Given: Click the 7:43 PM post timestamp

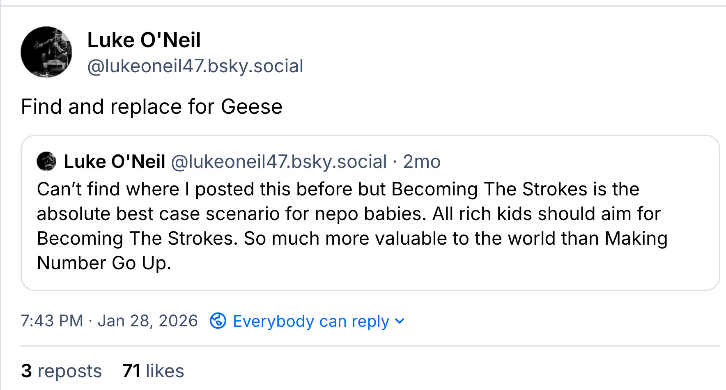Looking at the screenshot, I should 52,321.
